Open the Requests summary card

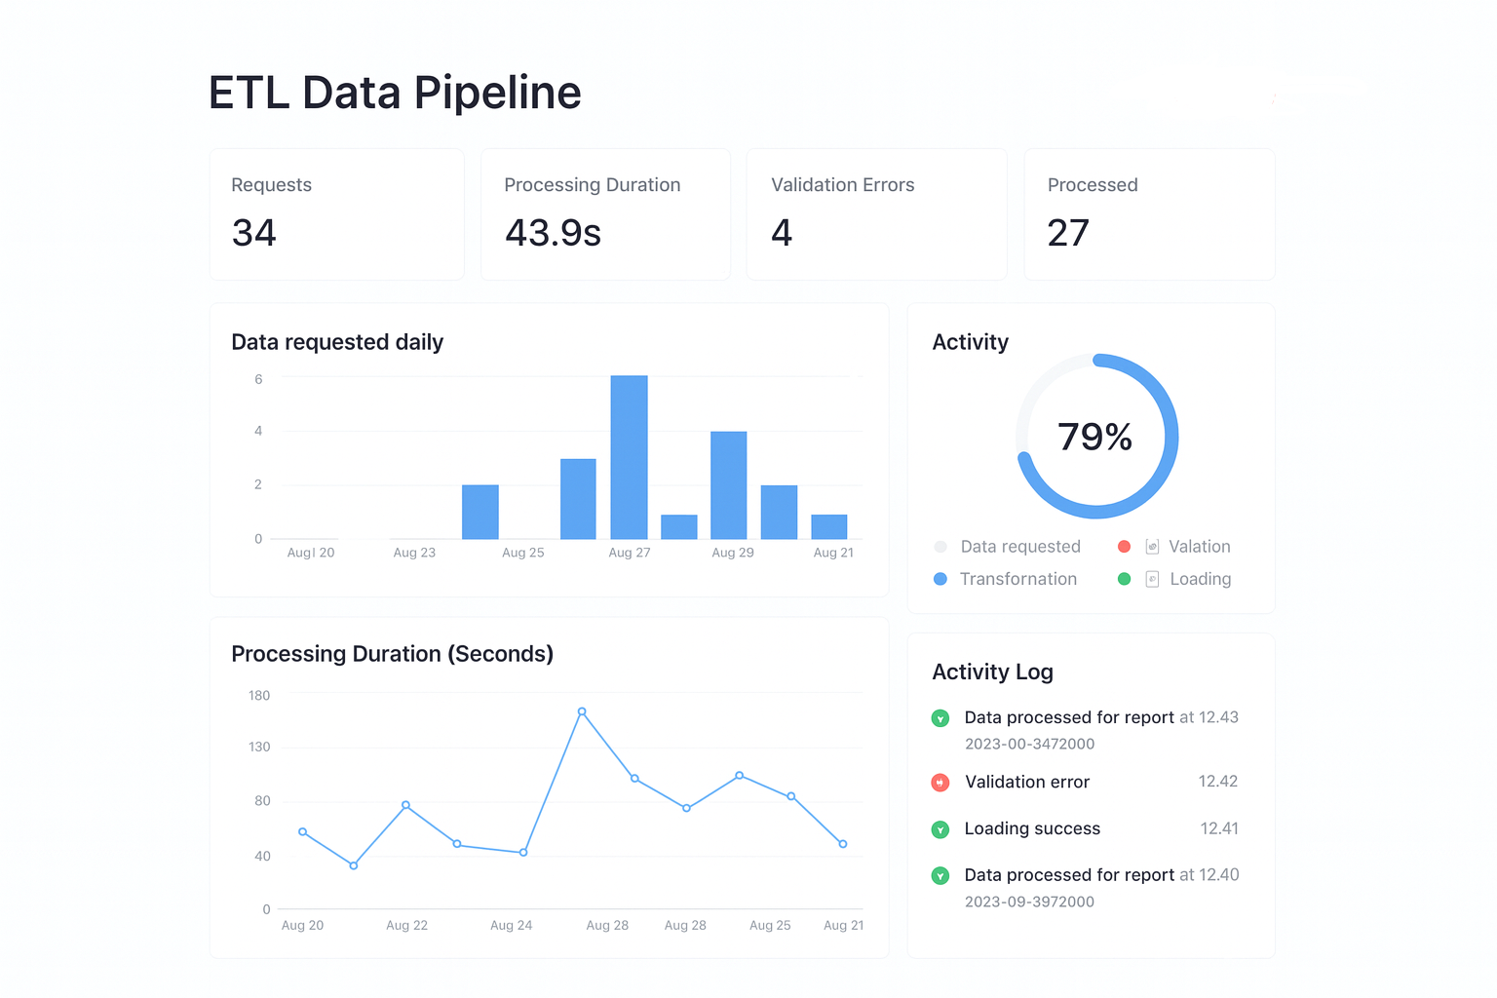click(336, 214)
